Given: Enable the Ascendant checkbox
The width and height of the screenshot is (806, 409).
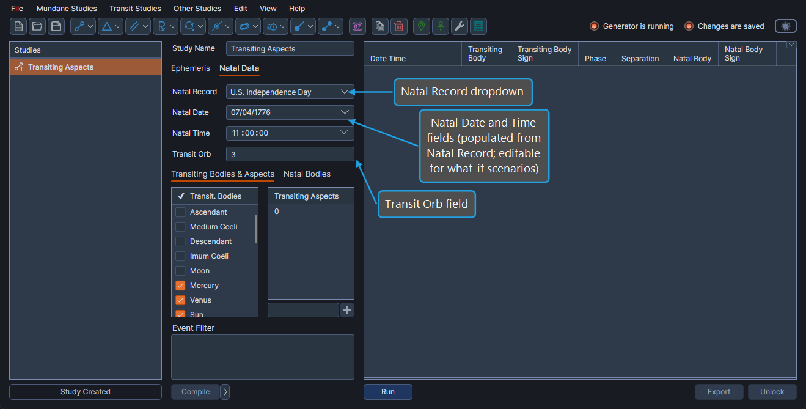Looking at the screenshot, I should pyautogui.click(x=180, y=212).
